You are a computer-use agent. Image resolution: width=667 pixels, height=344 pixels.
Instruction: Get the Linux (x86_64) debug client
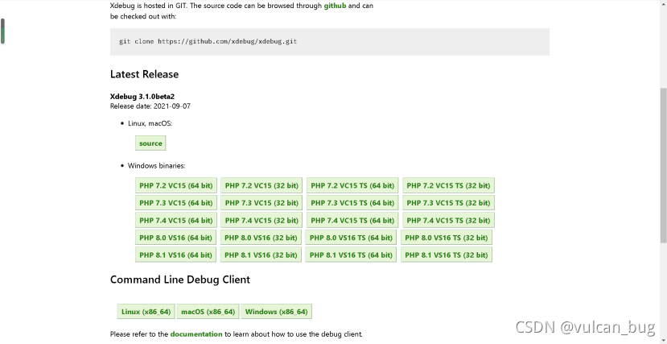click(146, 311)
